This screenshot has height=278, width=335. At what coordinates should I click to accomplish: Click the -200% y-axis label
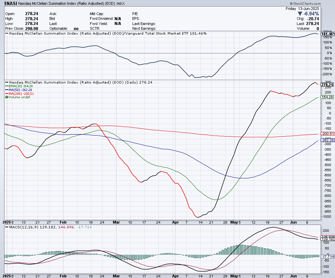(x=327, y=74)
